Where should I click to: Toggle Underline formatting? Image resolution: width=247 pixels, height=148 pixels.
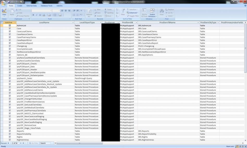point(40,15)
